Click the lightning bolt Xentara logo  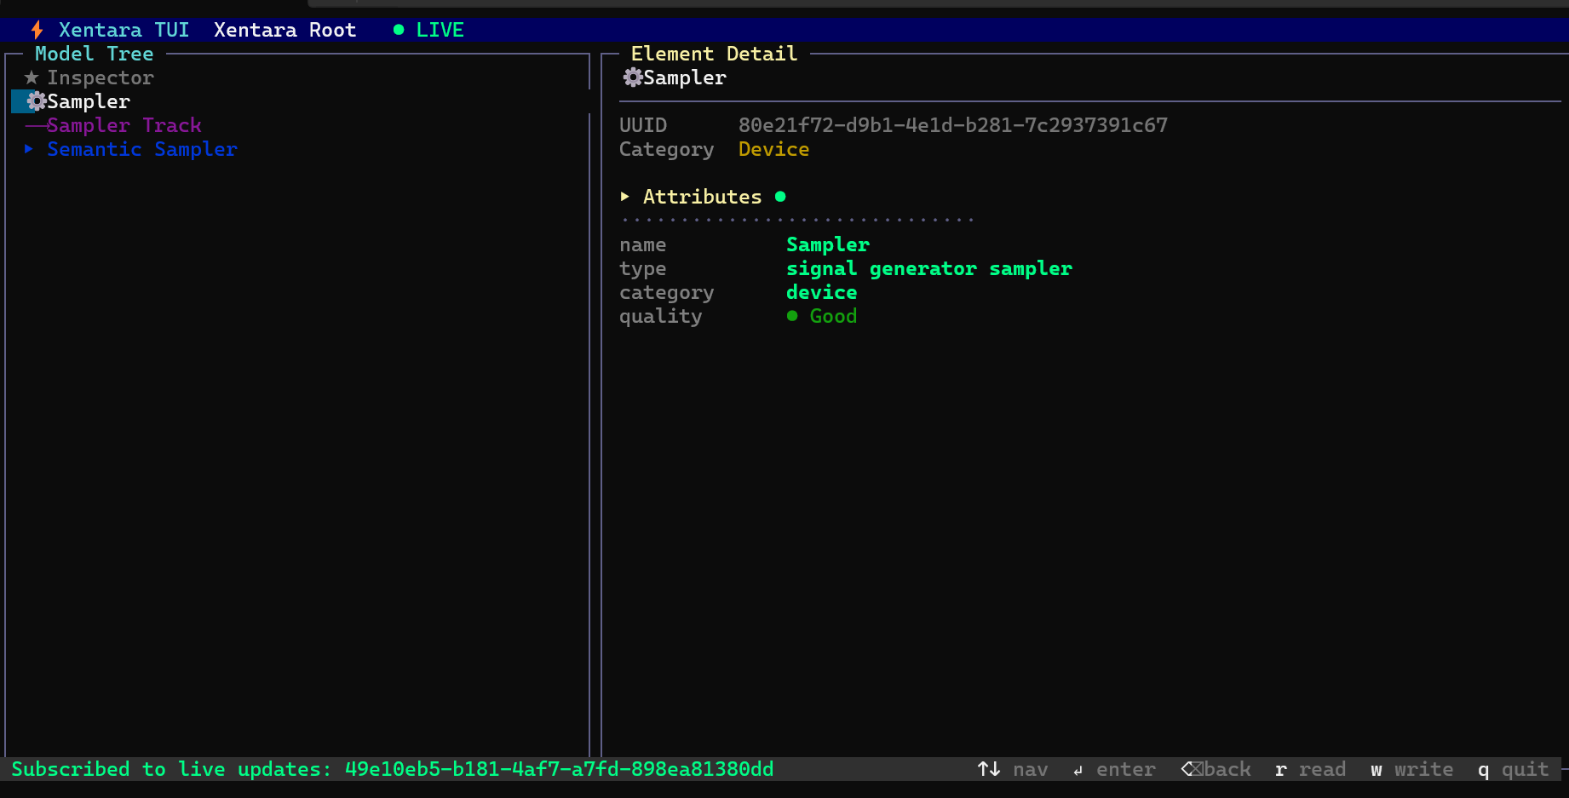[x=37, y=30]
